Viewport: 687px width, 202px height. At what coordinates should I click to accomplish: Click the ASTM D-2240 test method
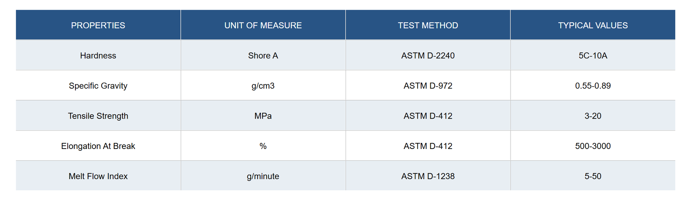(x=428, y=56)
